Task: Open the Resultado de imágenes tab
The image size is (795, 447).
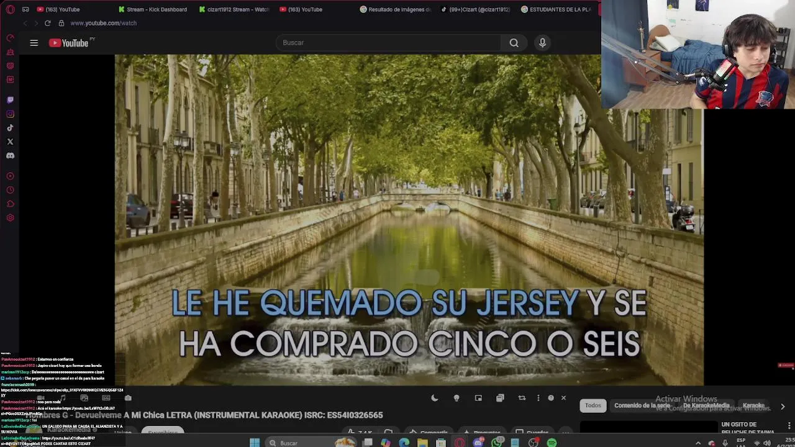Action: (x=396, y=9)
